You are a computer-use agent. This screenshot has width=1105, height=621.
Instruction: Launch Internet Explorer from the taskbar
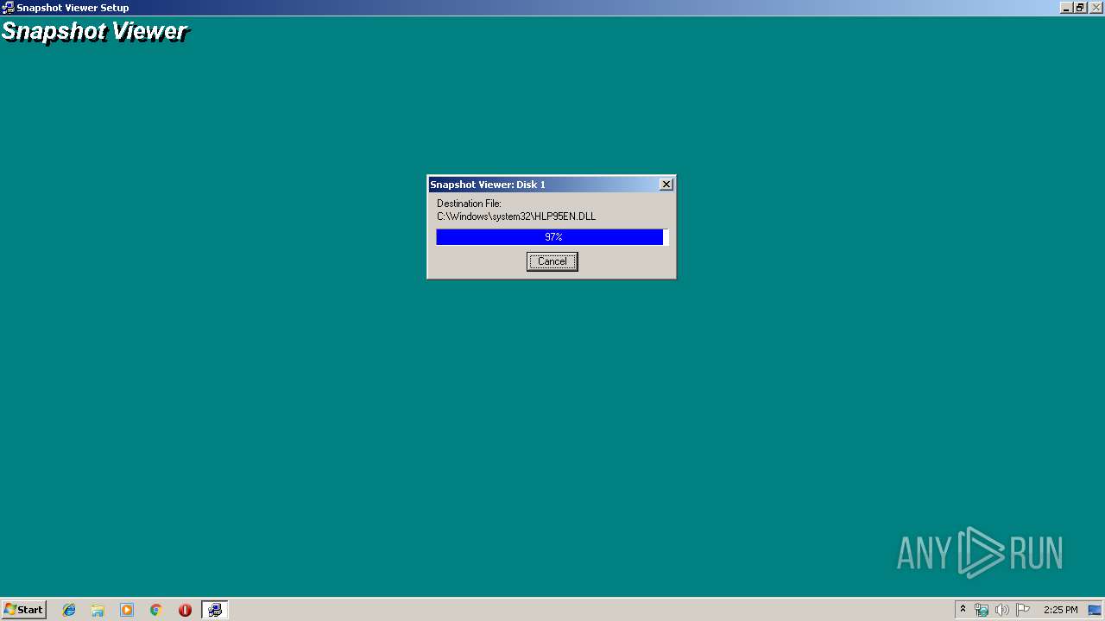[x=69, y=610]
